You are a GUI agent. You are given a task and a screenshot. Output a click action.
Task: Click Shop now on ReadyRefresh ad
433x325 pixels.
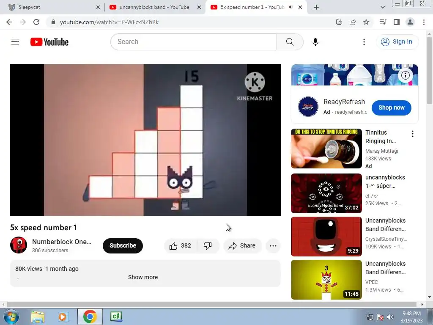(x=391, y=107)
